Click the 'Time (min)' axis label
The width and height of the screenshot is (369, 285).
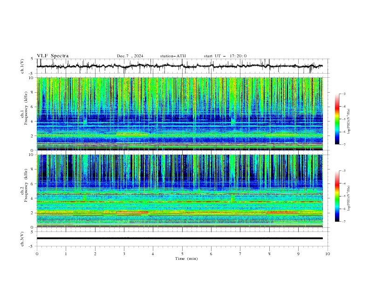[x=186, y=258]
